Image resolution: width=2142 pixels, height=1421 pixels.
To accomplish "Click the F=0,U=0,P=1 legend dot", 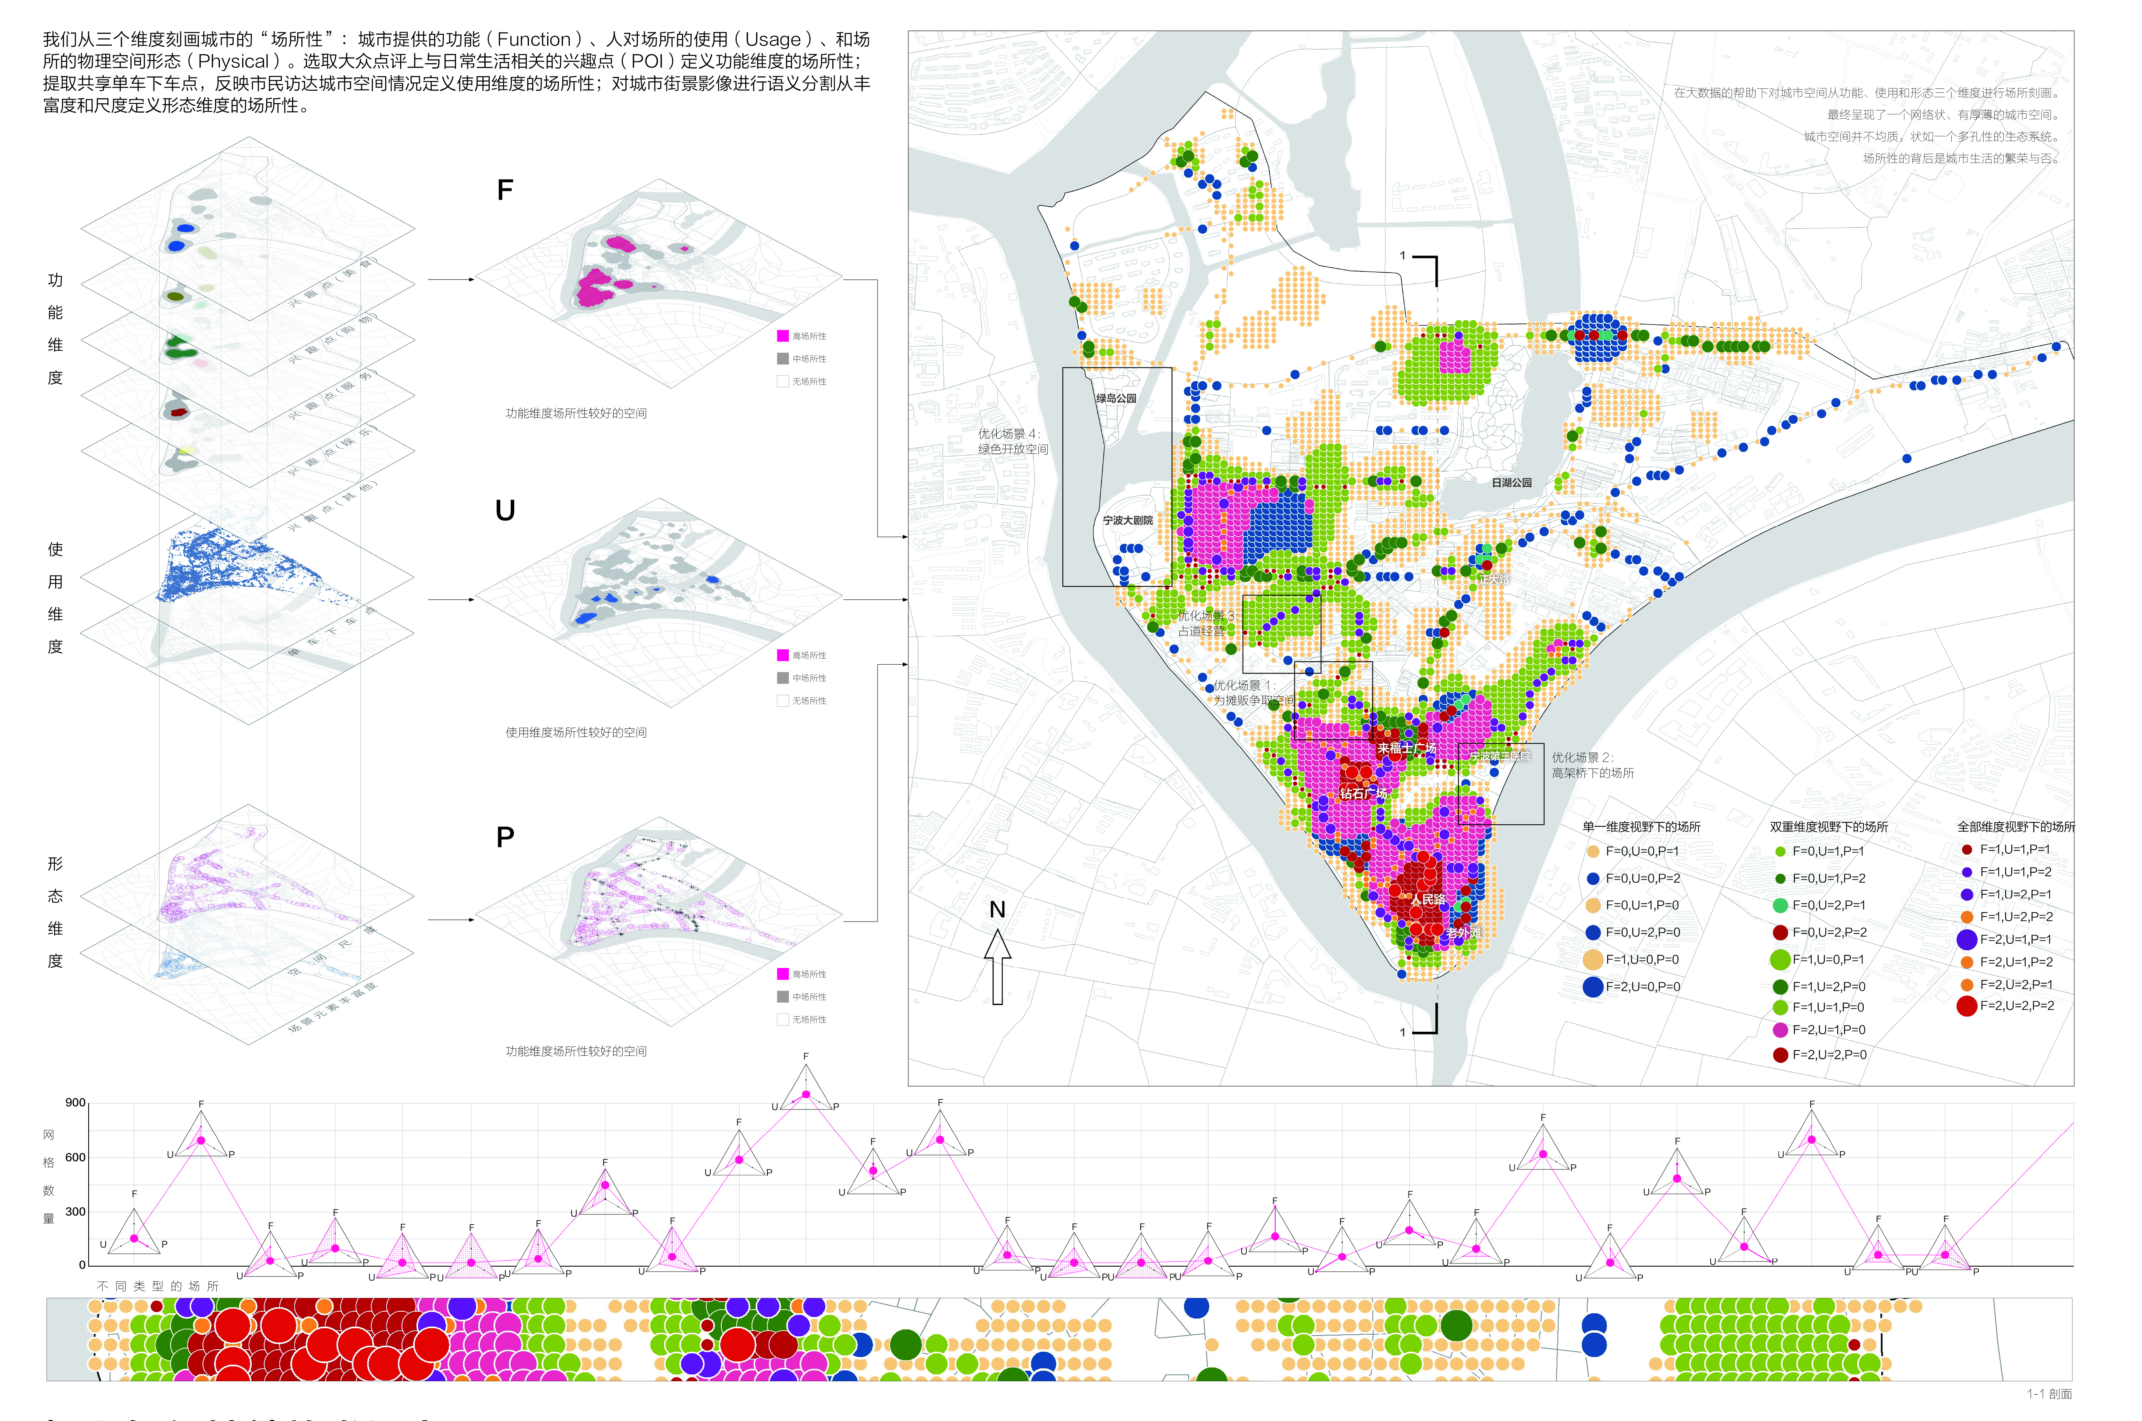I will 1593,851.
